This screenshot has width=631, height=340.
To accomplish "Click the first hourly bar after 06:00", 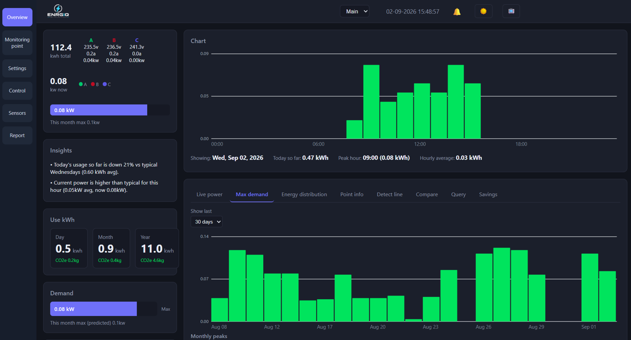I will point(354,129).
